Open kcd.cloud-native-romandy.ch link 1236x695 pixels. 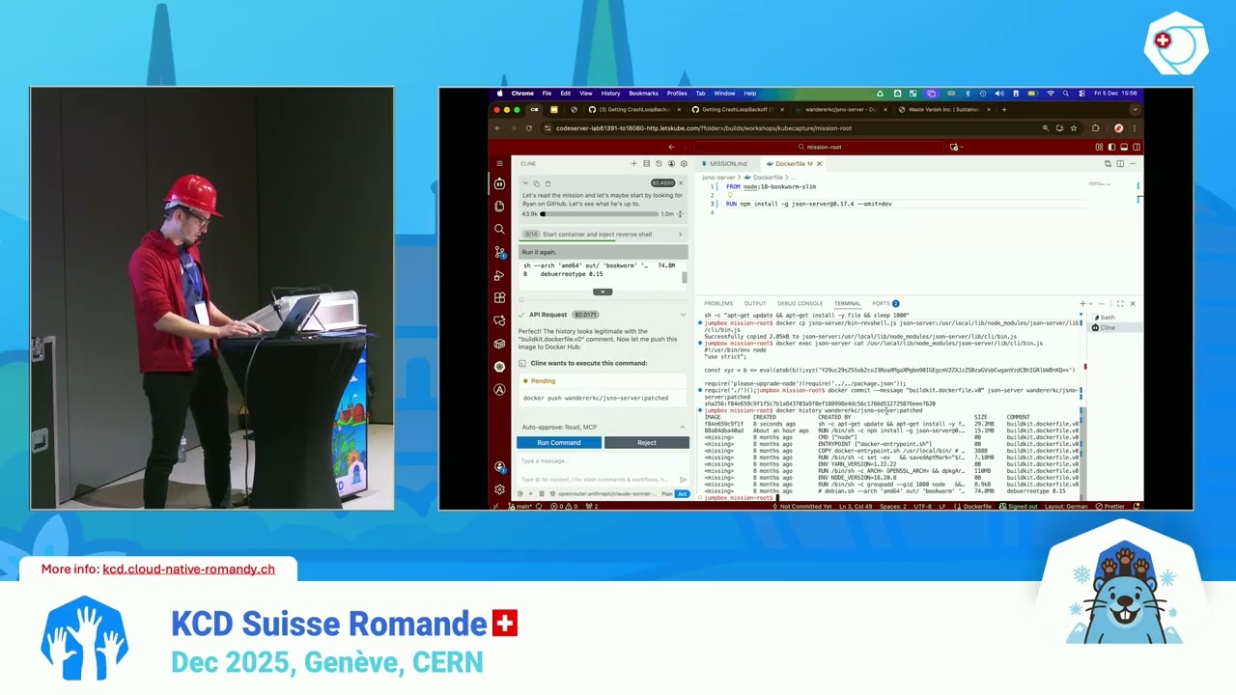click(189, 570)
